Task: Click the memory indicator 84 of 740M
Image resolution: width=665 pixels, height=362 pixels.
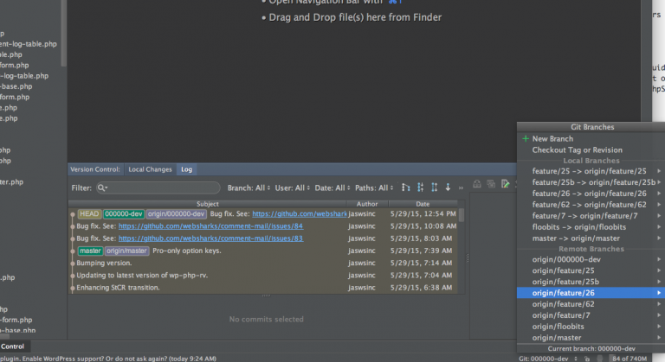Action: (629, 359)
